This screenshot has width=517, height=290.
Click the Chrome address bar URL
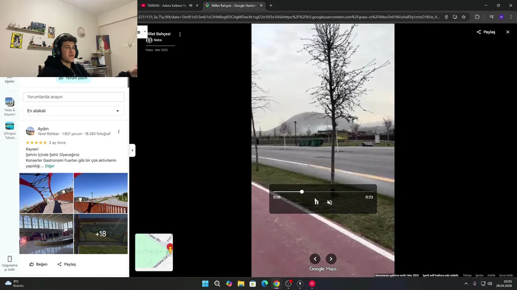click(288, 17)
